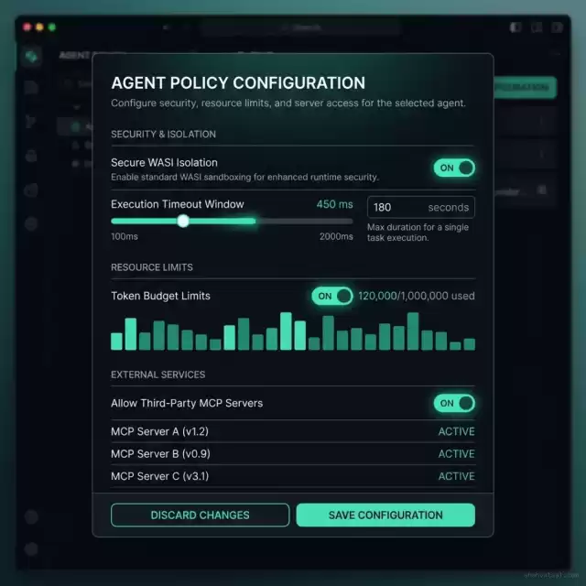Click the sidebar toggle icon in title bar
The image size is (586, 586).
click(515, 27)
